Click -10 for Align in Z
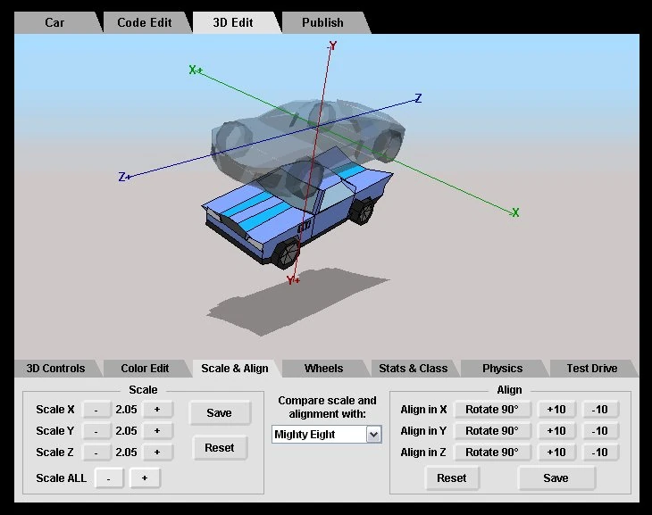 599,453
